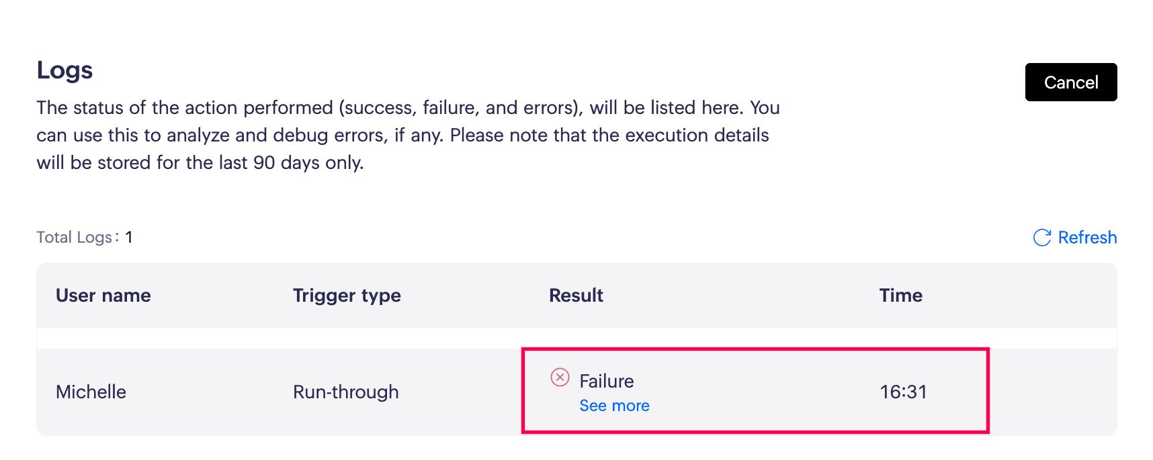This screenshot has height=460, width=1153.
Task: Click the Logs page heading
Action: click(65, 70)
